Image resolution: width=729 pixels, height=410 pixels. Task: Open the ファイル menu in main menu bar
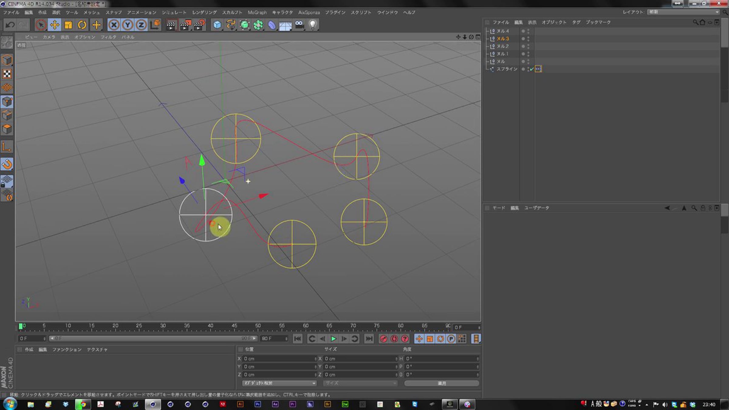(x=11, y=12)
